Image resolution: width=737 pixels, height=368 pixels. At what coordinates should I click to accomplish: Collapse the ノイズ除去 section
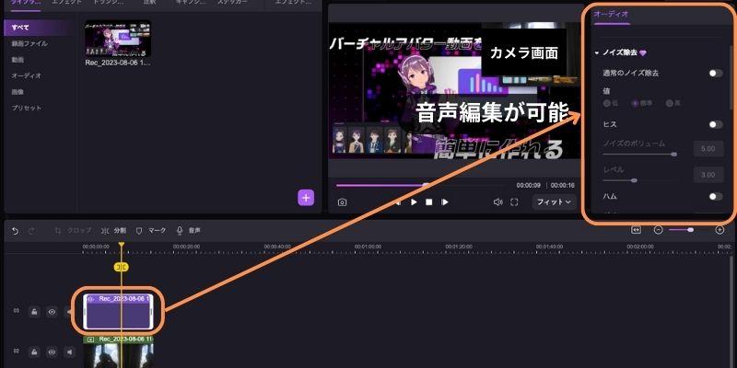pos(597,53)
